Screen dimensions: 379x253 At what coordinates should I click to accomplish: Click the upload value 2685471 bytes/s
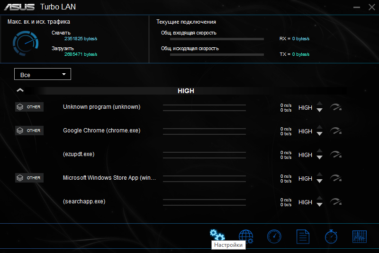coord(81,54)
